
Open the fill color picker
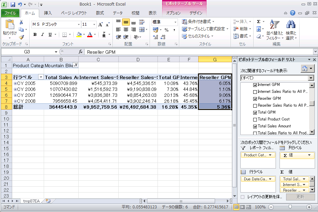[x=84, y=35]
